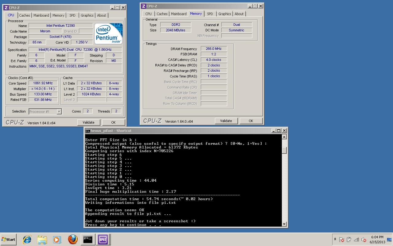Open network signal tray icon
This screenshot has height=246, width=393.
coord(356,240)
